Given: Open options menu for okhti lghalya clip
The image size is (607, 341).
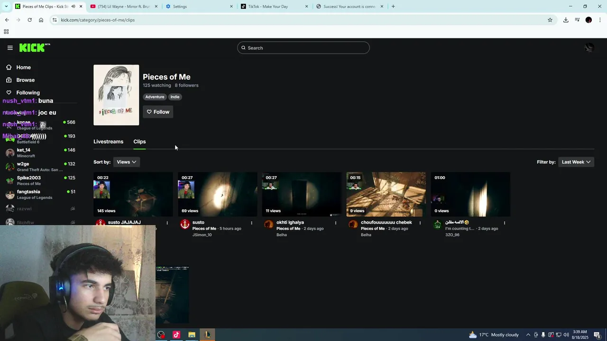Looking at the screenshot, I should pyautogui.click(x=336, y=223).
